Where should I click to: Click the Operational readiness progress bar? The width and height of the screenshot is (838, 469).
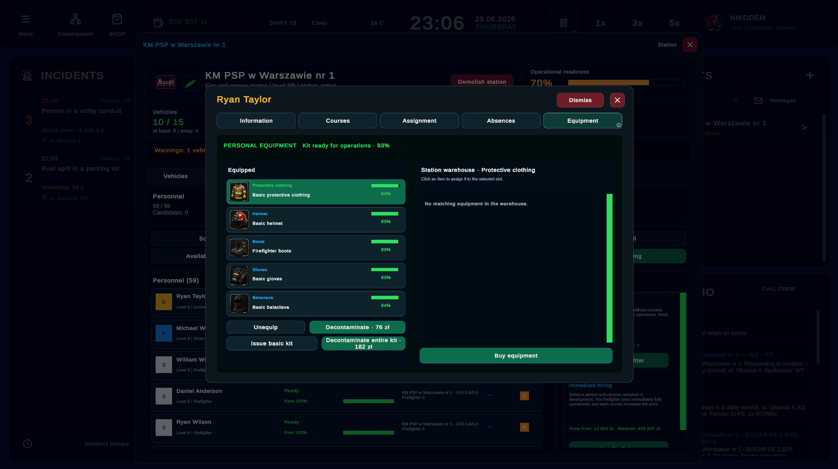625,82
